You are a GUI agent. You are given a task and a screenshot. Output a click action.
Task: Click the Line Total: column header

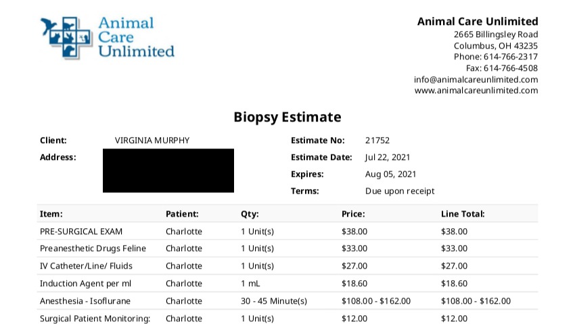point(463,214)
